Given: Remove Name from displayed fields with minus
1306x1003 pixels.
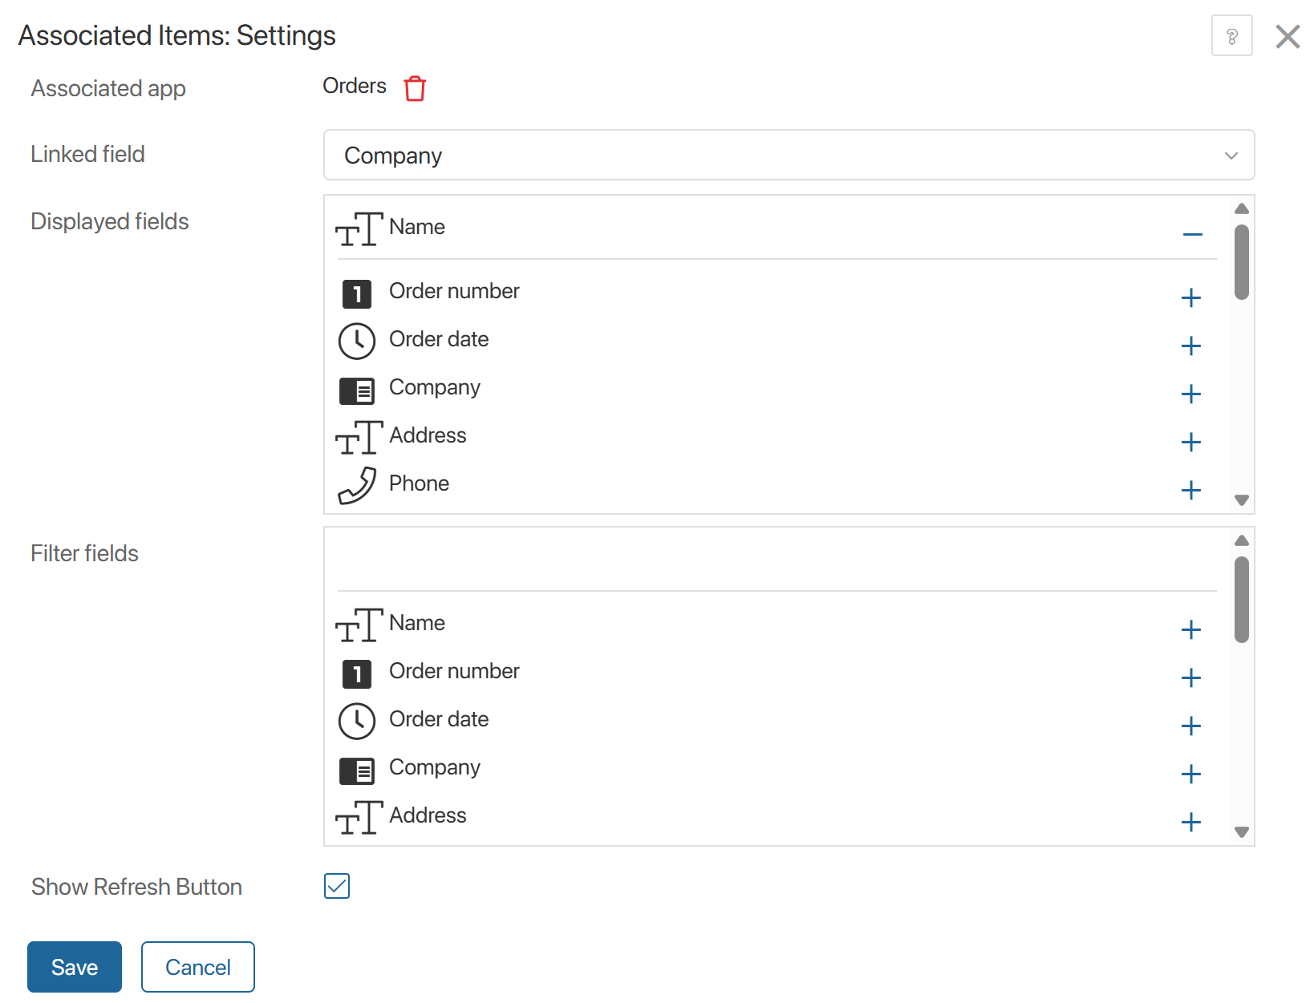Looking at the screenshot, I should coord(1192,234).
